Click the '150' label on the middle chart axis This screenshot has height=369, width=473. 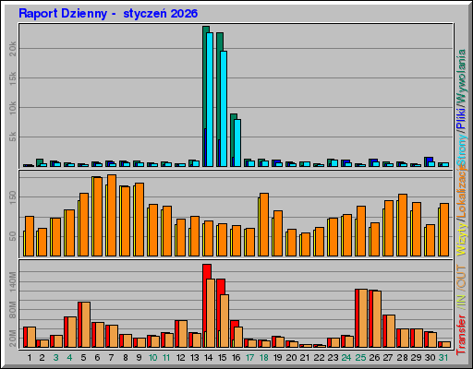(x=13, y=197)
